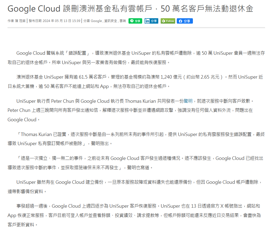Share the article via LINE button
Image resolution: width=268 pixels, height=231 pixels.
click(135, 21)
